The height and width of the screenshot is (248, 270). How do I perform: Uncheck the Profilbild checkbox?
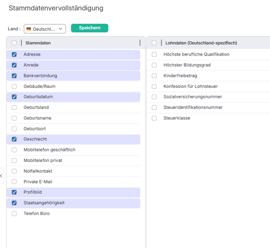14,192
